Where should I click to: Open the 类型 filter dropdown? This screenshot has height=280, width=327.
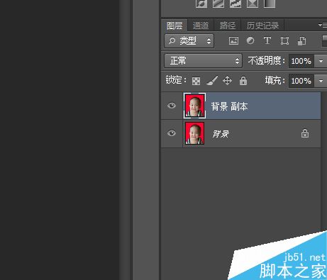point(189,41)
